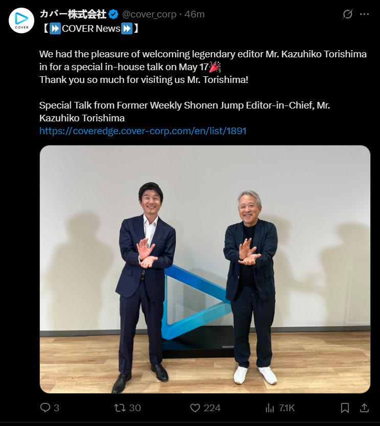The height and width of the screenshot is (426, 380).
Task: Click the blue verified badge
Action: pos(113,14)
